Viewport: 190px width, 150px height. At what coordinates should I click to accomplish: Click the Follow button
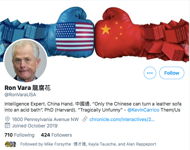[172, 73]
